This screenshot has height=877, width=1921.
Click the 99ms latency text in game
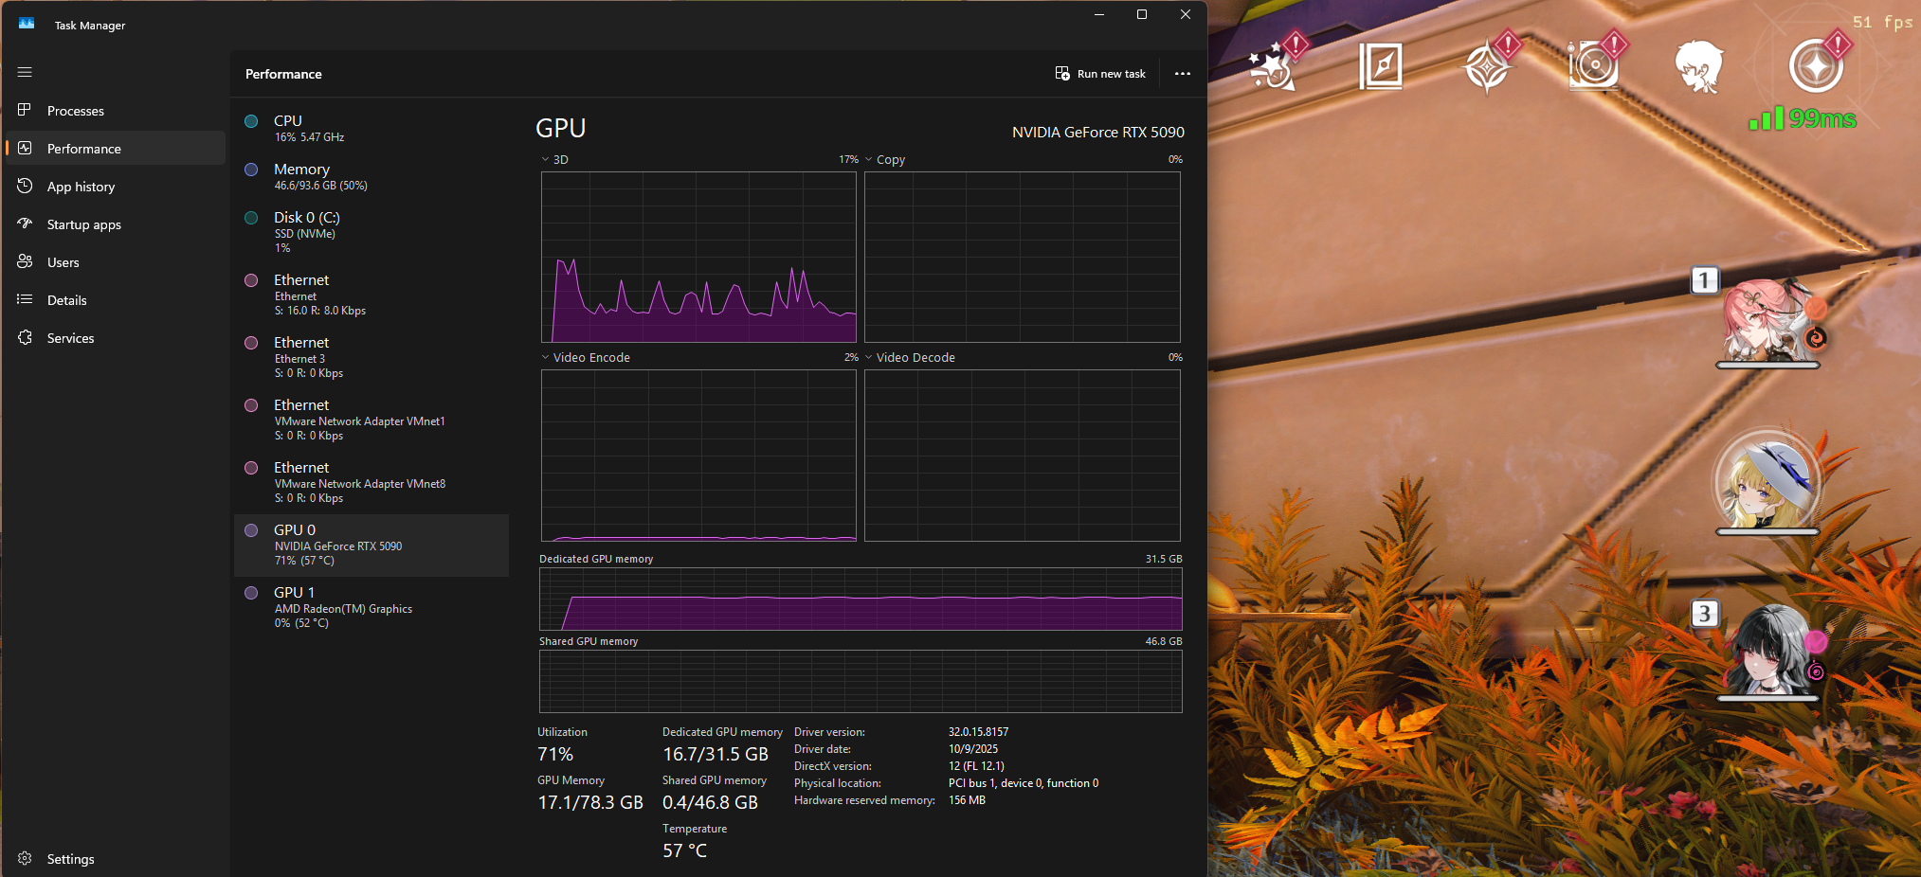pos(1822,119)
